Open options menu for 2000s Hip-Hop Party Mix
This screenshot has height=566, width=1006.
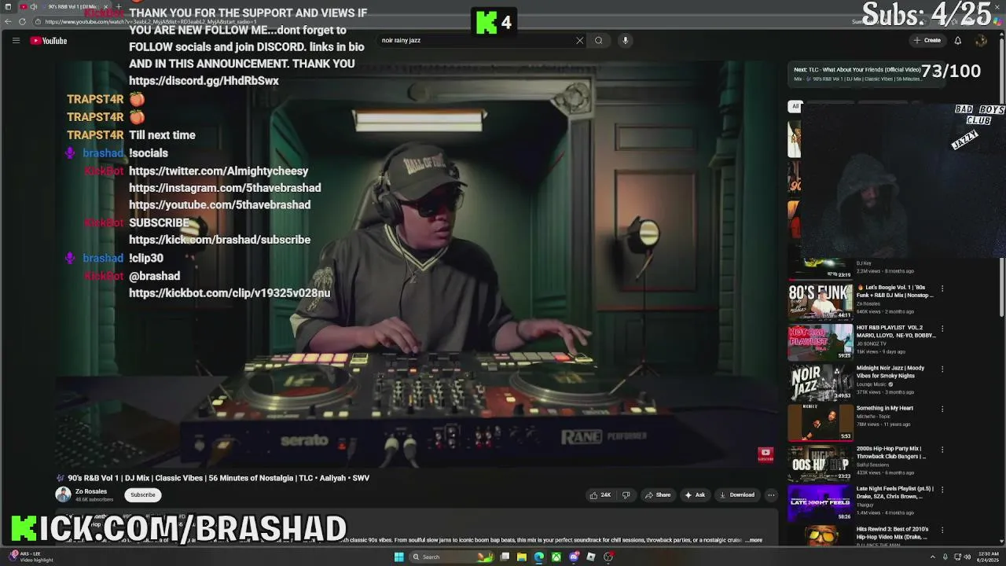[x=942, y=450]
